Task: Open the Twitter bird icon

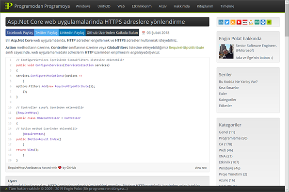Action: [227, 22]
